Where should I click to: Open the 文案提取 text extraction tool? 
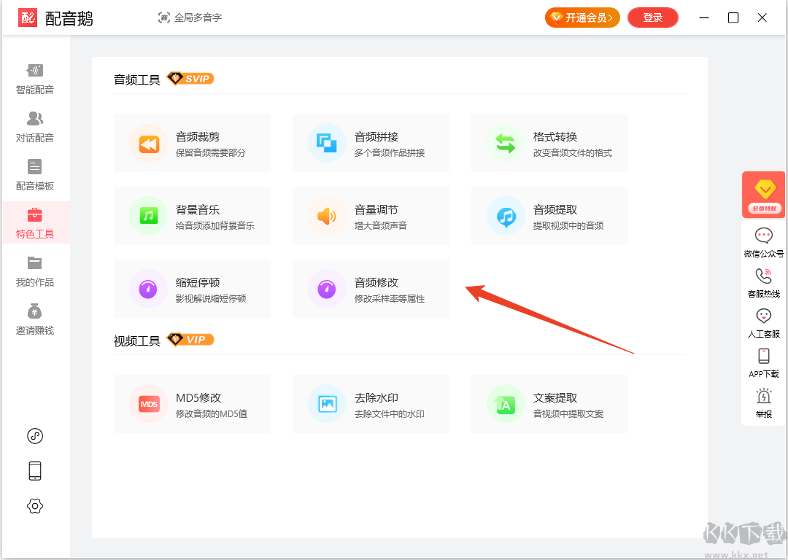click(549, 404)
